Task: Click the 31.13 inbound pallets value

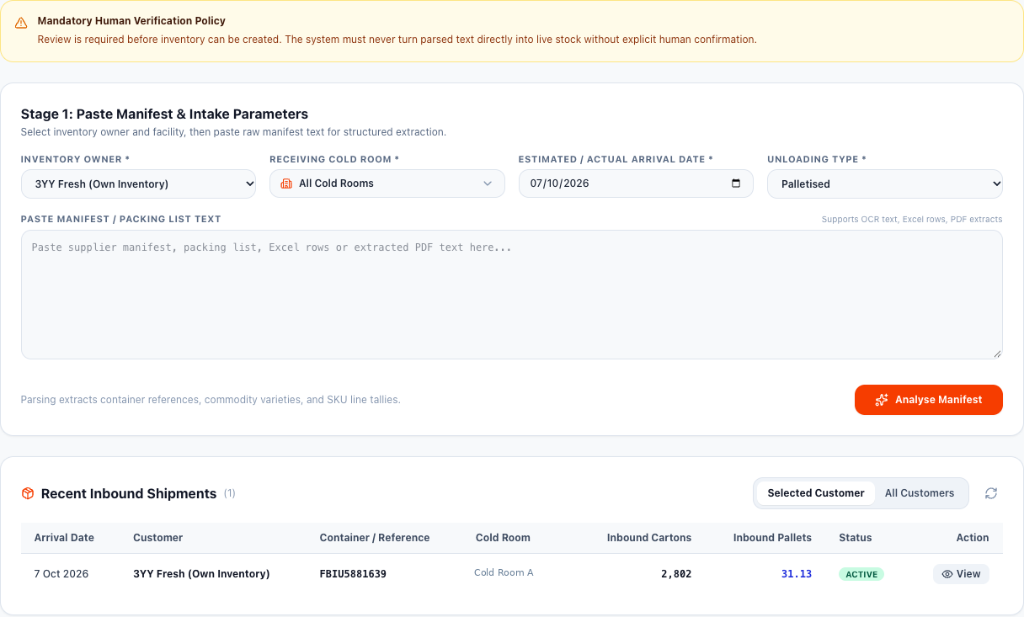Action: tap(797, 574)
